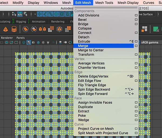Click the green square checker shelf icon

(x=156, y=29)
